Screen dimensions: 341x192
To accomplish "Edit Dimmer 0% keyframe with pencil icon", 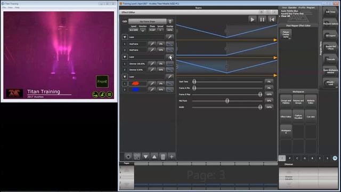I will (152, 70).
